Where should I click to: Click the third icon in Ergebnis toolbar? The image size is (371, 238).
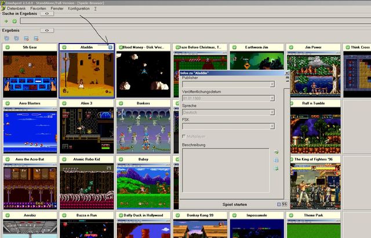(26, 38)
